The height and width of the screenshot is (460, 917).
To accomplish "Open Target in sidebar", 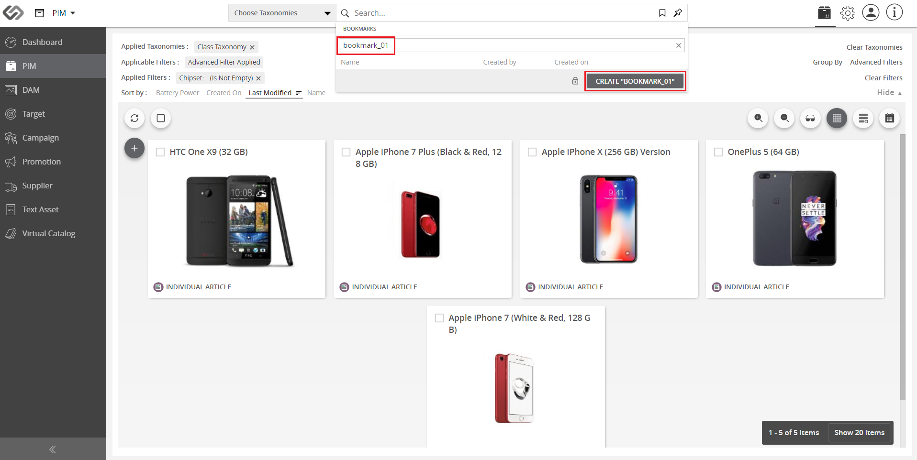I will click(x=53, y=114).
